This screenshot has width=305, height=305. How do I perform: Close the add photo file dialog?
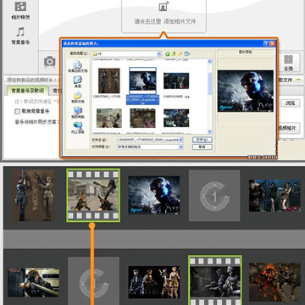pyautogui.click(x=272, y=43)
